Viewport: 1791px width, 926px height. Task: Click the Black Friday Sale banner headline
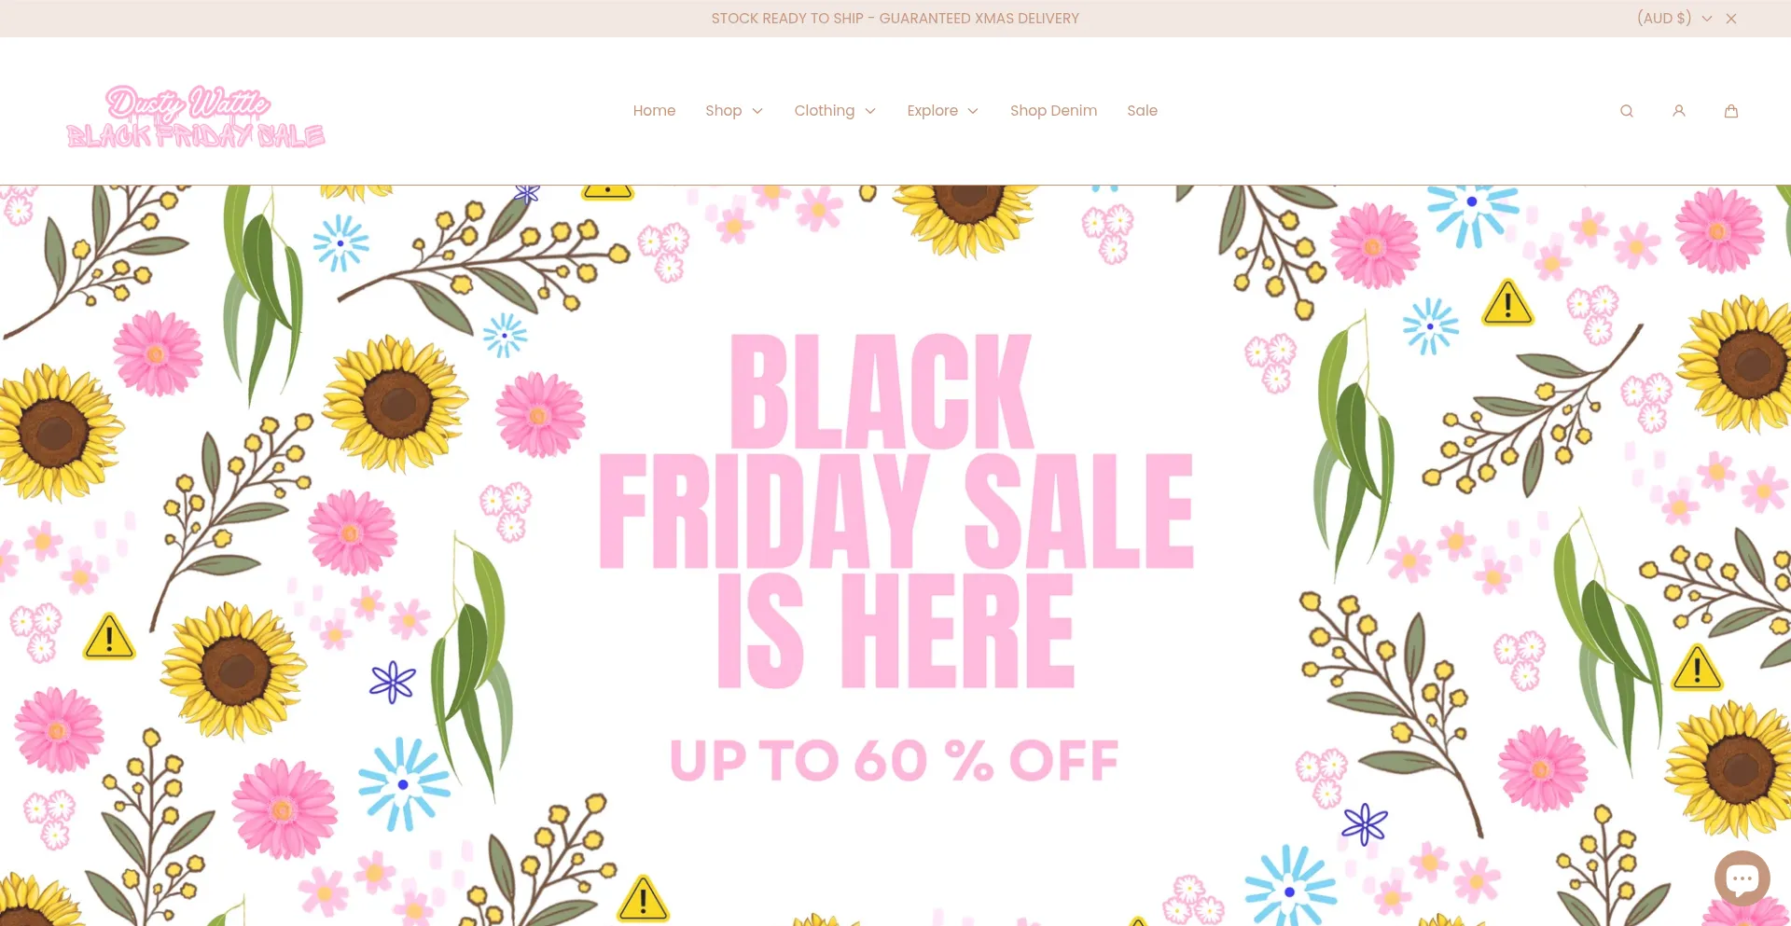(895, 511)
